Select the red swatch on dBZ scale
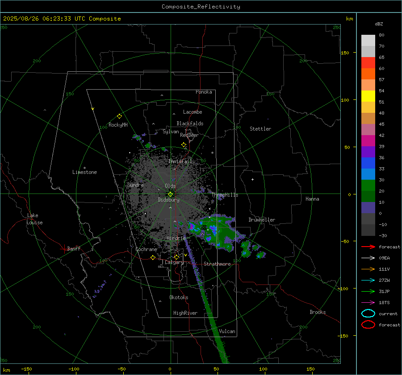The height and width of the screenshot is (375, 402). pos(368,63)
